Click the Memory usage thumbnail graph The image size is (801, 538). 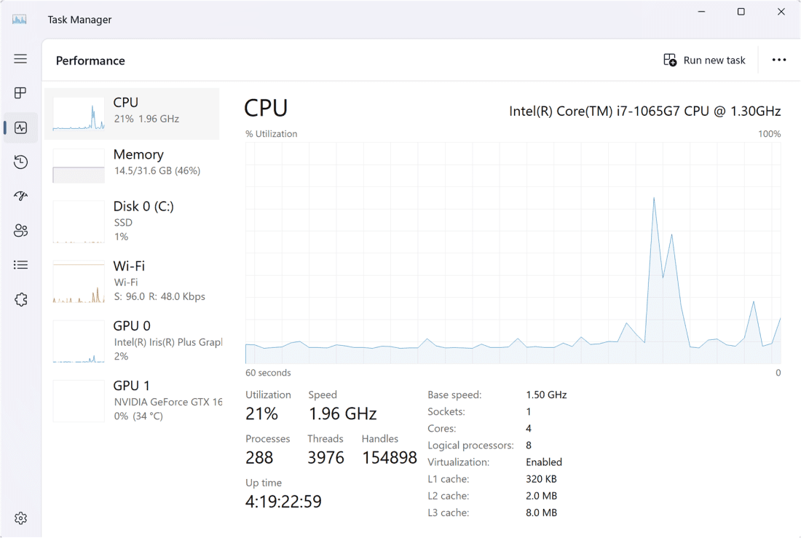coord(79,166)
